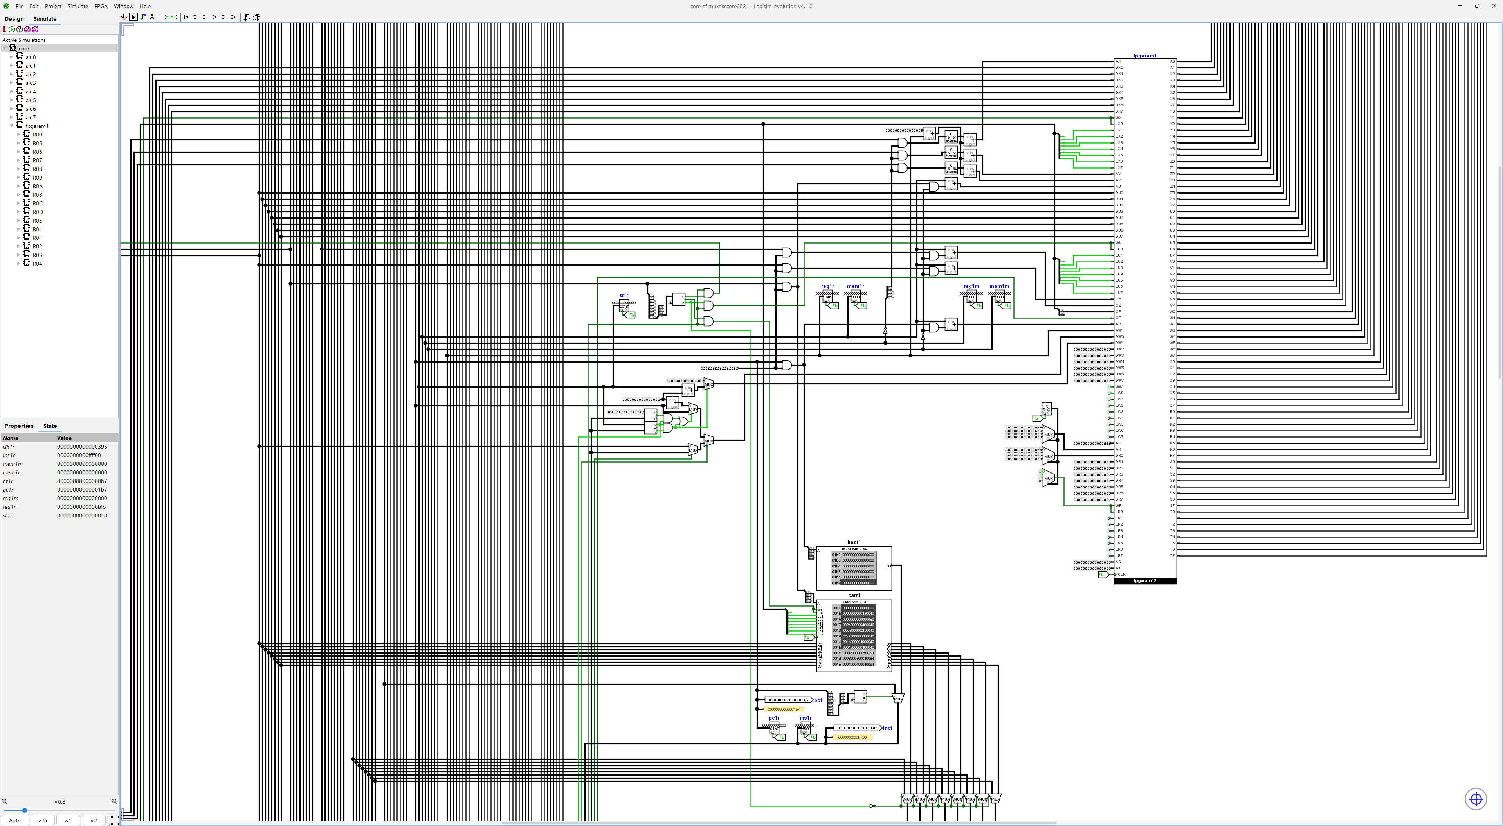Toggle the red pause simulation button

pos(4,29)
